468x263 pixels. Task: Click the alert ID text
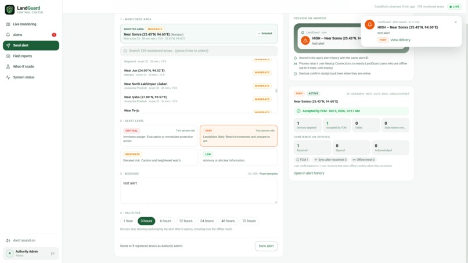point(378,93)
